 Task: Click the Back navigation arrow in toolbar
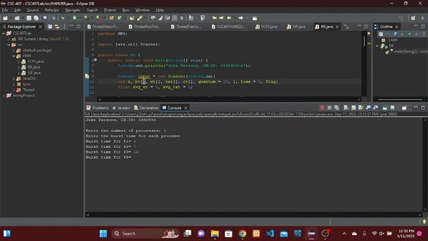pos(229,18)
